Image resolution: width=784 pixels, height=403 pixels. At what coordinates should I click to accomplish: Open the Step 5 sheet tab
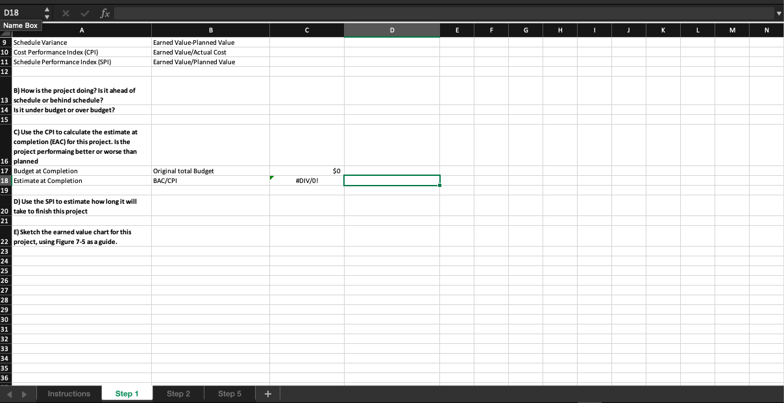(x=229, y=393)
